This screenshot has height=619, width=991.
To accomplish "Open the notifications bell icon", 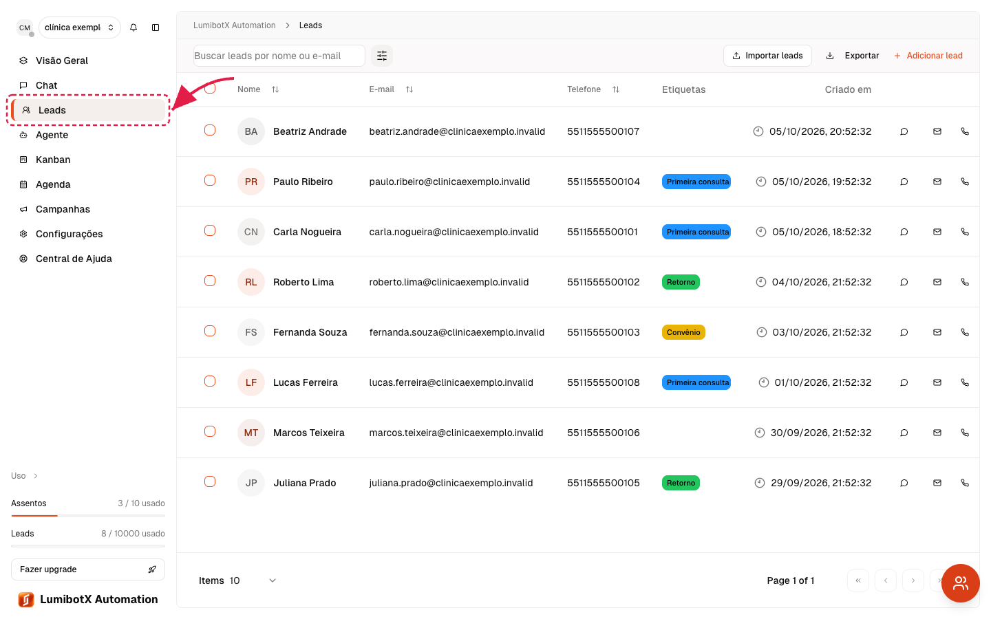I will [x=134, y=28].
